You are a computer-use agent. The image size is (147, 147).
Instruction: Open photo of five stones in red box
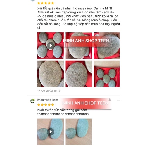pos(107,74)
